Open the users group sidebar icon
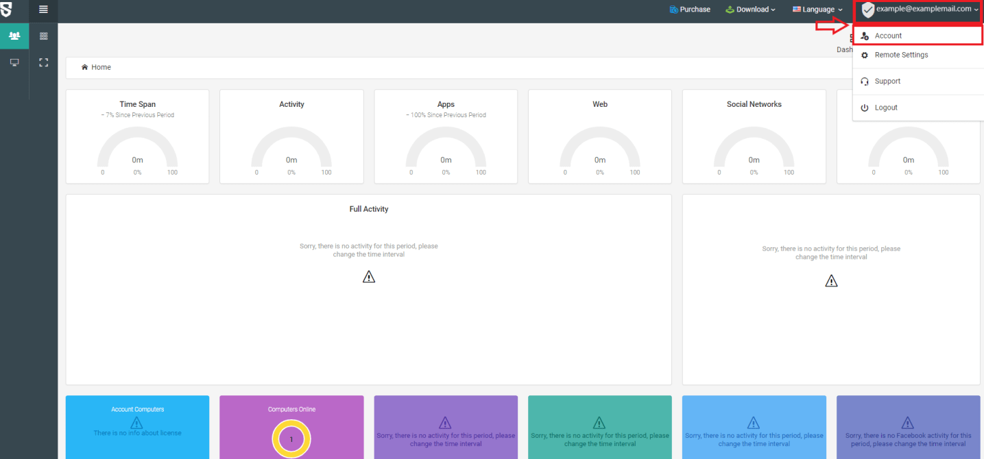This screenshot has width=984, height=459. point(14,36)
